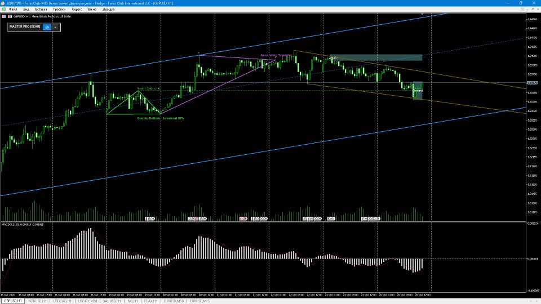Switch to the USDCAD,H1 chart tab
The width and height of the screenshot is (541, 304).
click(x=62, y=301)
